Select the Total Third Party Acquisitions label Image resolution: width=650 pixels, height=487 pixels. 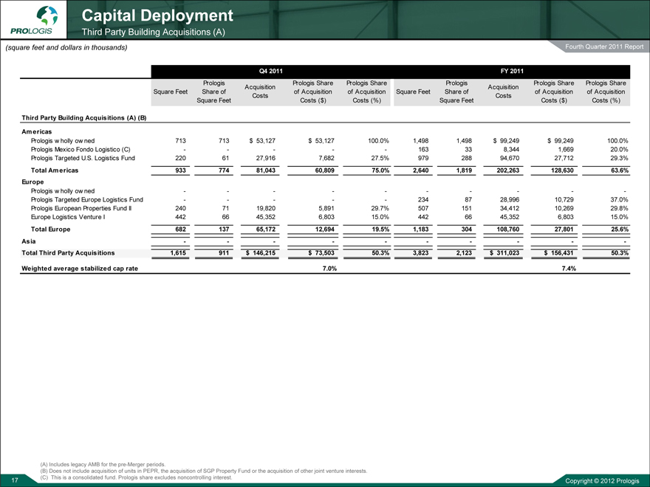[67, 253]
